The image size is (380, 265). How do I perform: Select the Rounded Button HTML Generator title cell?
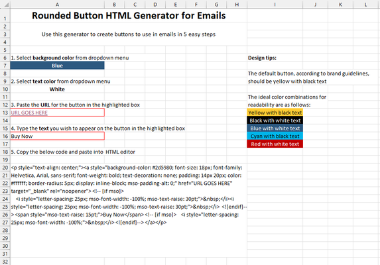point(129,15)
